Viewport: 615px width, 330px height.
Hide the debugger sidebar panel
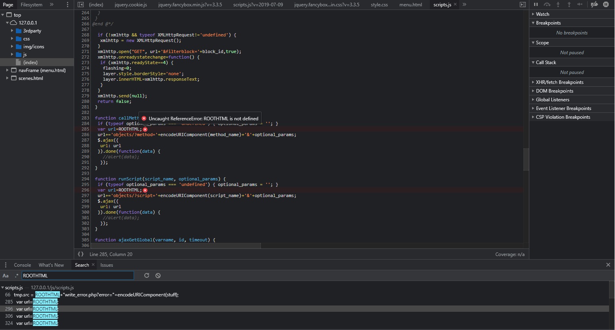pos(523,4)
